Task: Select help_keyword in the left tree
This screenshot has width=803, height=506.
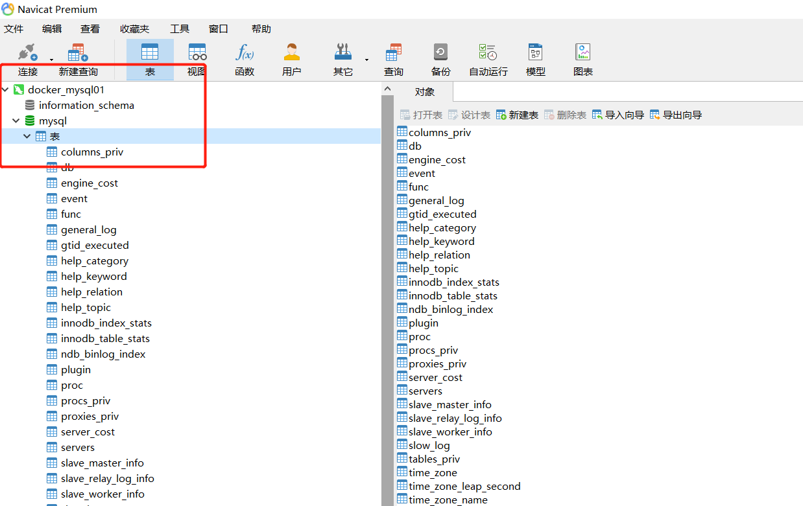Action: tap(93, 276)
